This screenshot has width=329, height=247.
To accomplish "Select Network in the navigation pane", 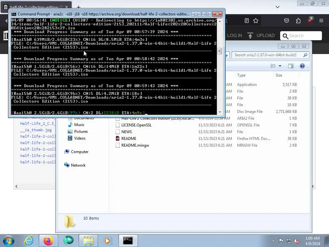I will pos(78,165).
